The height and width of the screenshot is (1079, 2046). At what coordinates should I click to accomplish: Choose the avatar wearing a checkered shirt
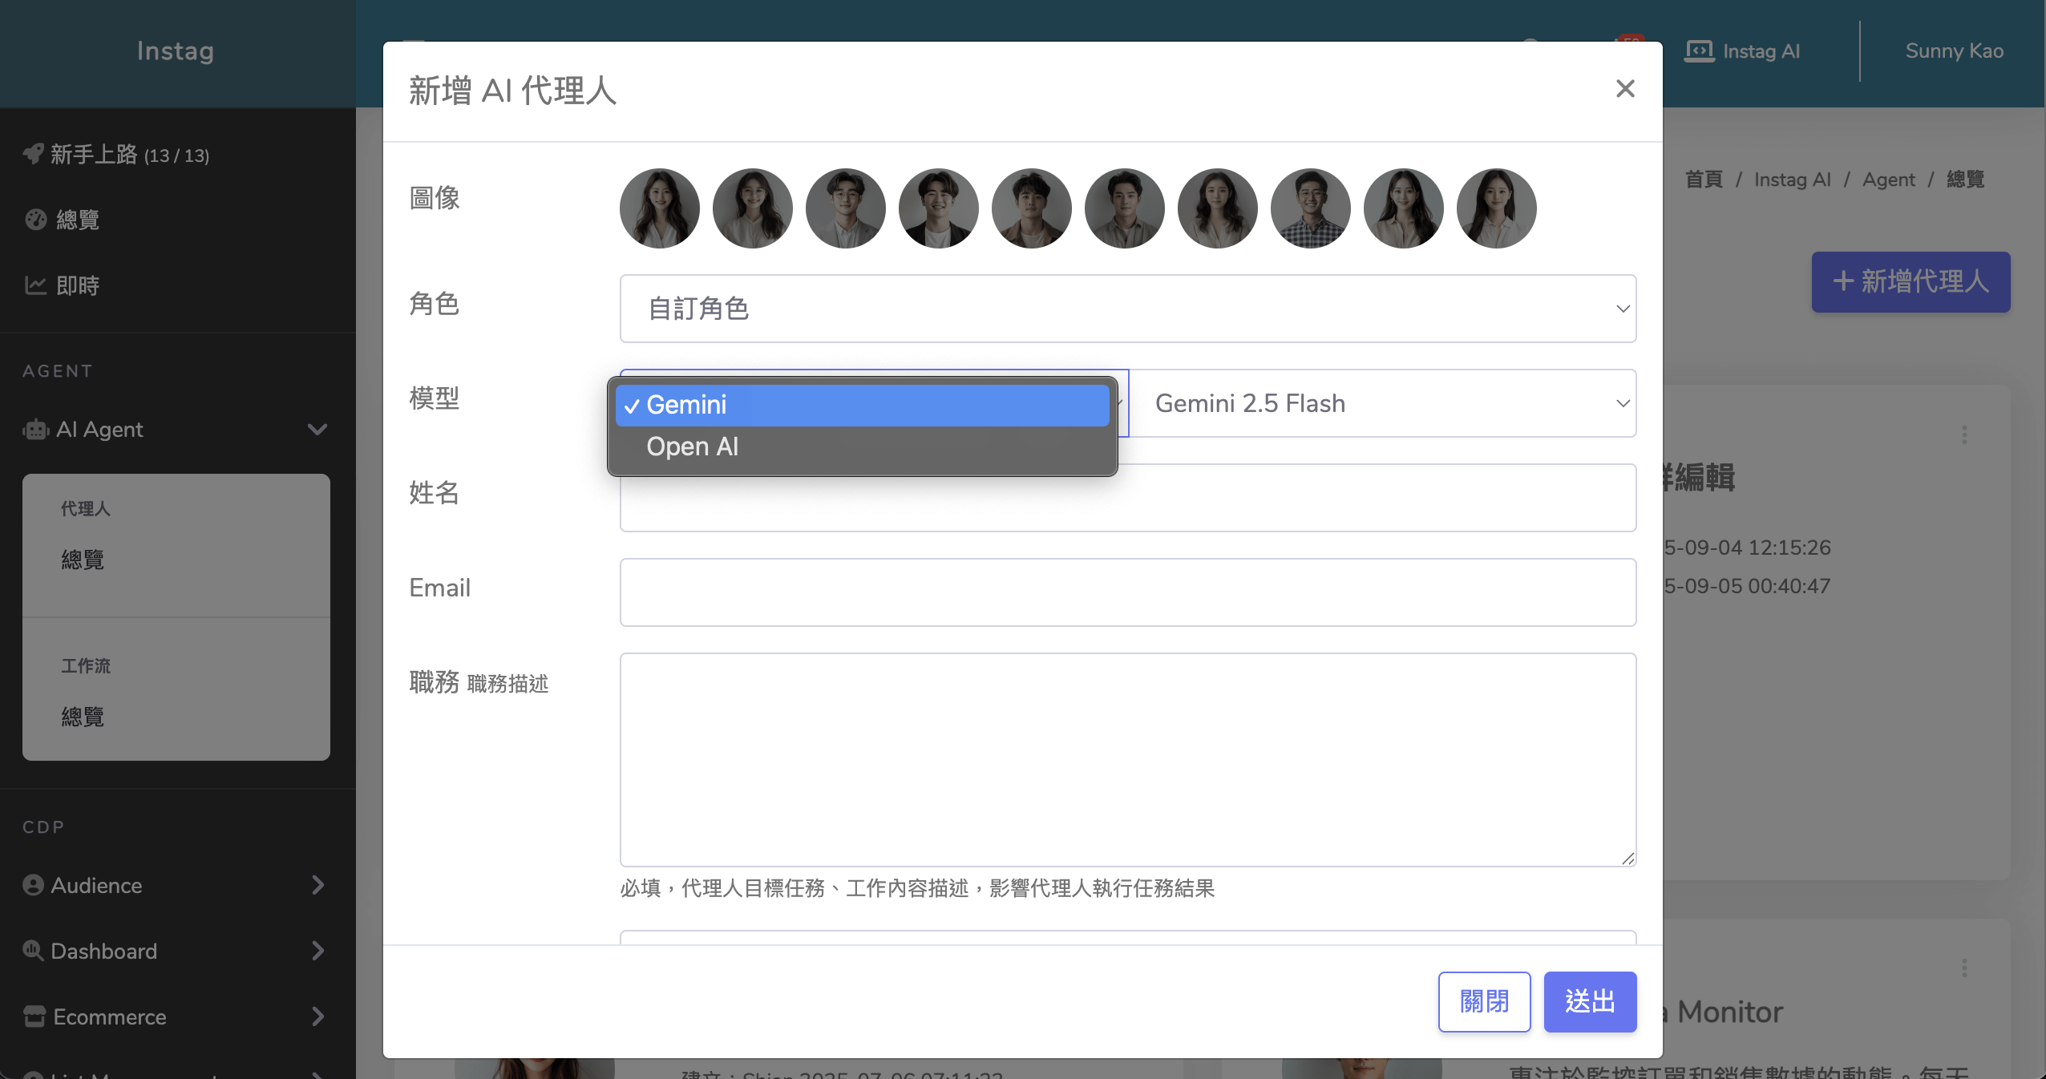(x=1310, y=208)
